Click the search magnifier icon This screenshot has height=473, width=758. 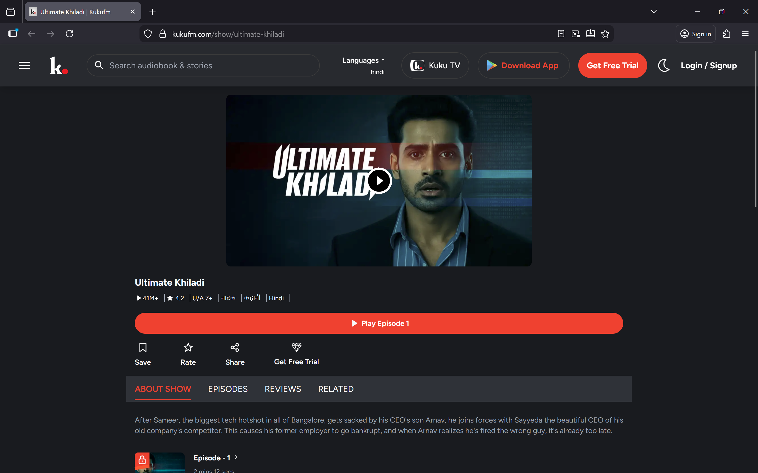pyautogui.click(x=99, y=65)
